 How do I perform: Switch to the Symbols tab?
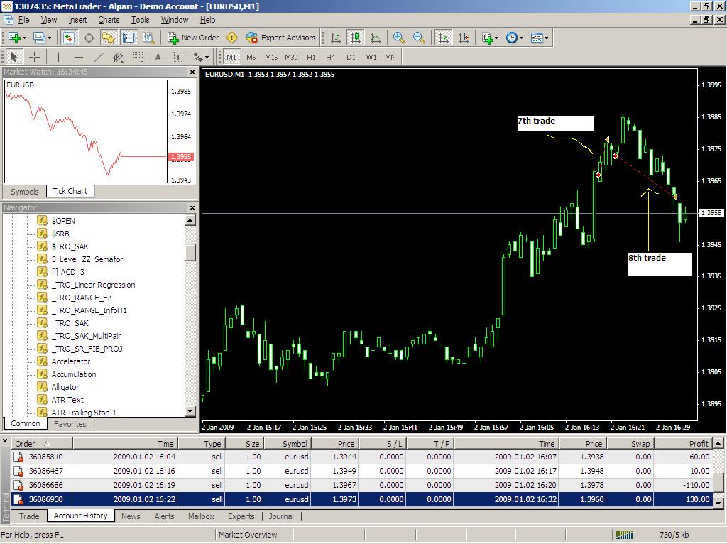[25, 192]
